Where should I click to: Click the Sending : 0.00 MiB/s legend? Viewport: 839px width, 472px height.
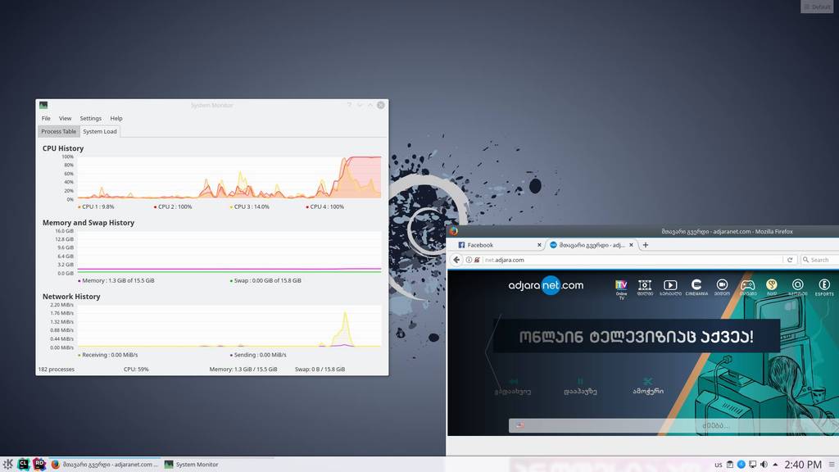(258, 355)
